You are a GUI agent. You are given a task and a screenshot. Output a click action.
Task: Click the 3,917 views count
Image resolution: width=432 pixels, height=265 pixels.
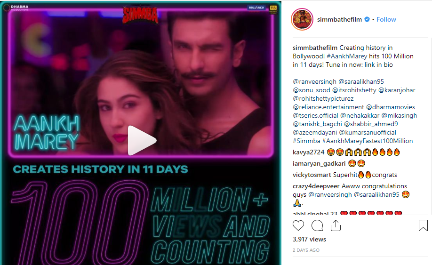coord(309,239)
